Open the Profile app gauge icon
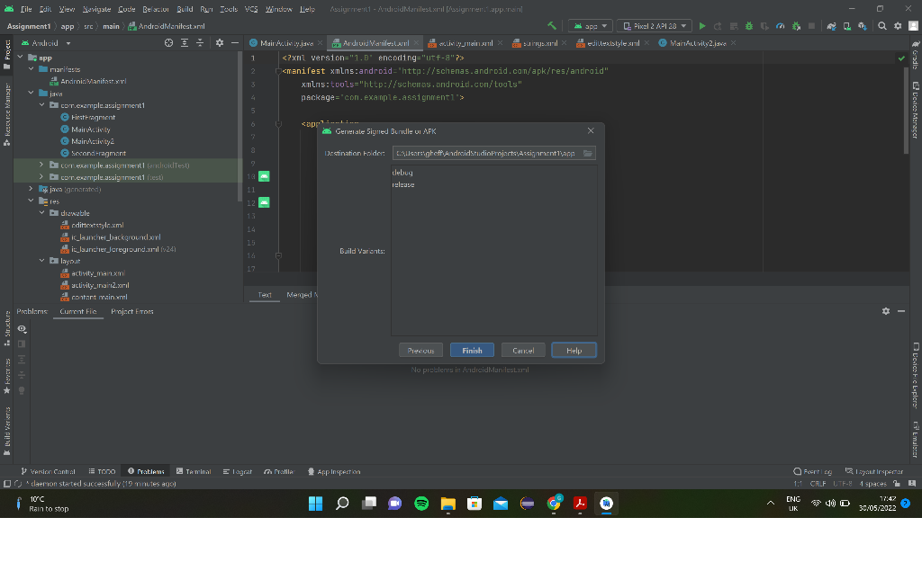This screenshot has width=922, height=580. tap(781, 26)
